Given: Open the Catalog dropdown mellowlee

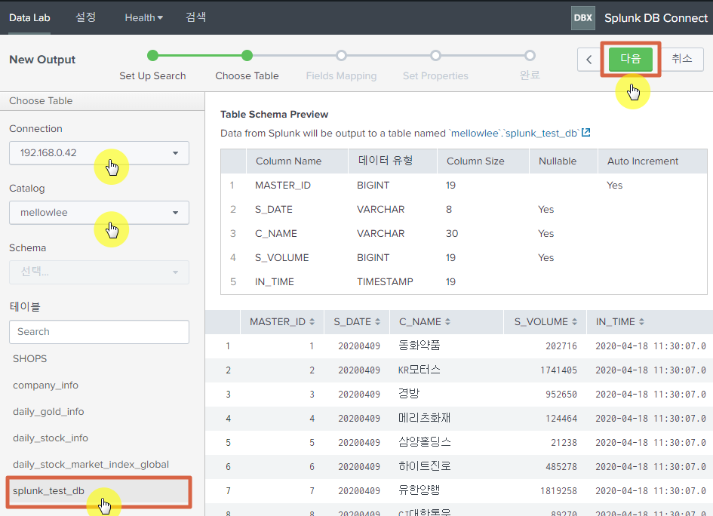Looking at the screenshot, I should tap(99, 213).
